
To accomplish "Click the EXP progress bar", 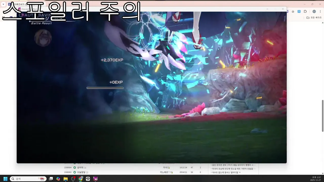I will pyautogui.click(x=105, y=88).
